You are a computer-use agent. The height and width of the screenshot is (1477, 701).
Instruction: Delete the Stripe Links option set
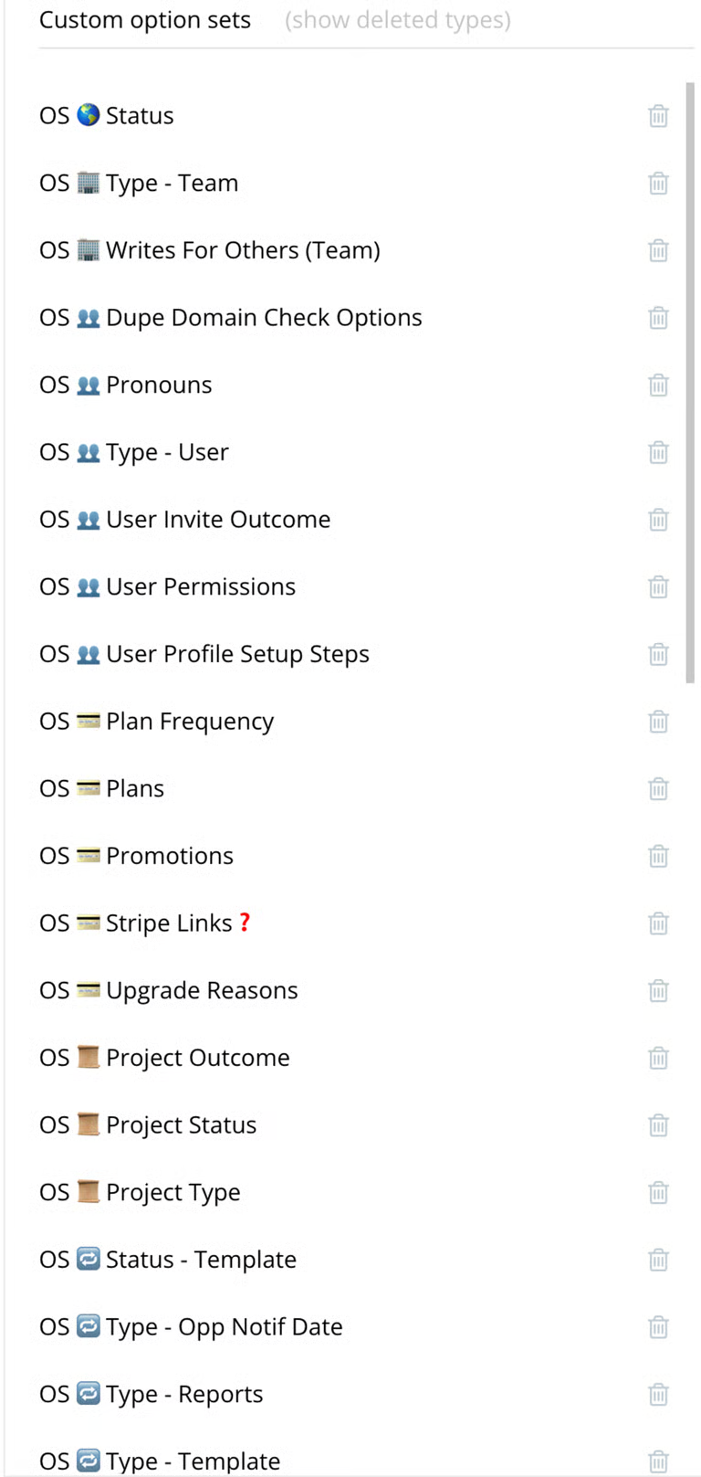click(658, 923)
